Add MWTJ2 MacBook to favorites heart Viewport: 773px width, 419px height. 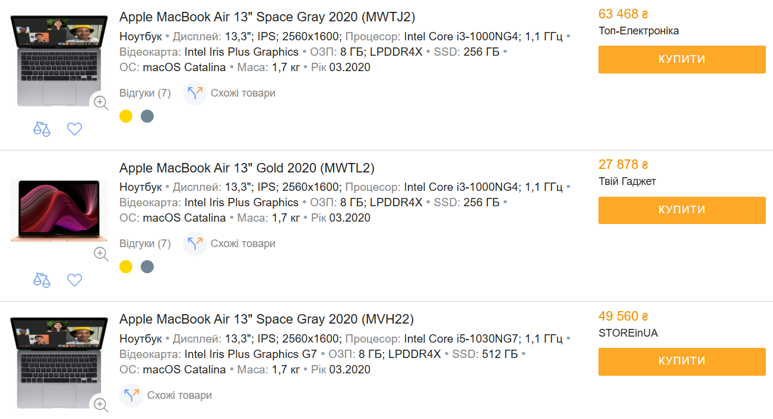pos(74,129)
